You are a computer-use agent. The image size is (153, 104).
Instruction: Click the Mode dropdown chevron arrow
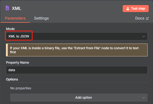(x=143, y=36)
